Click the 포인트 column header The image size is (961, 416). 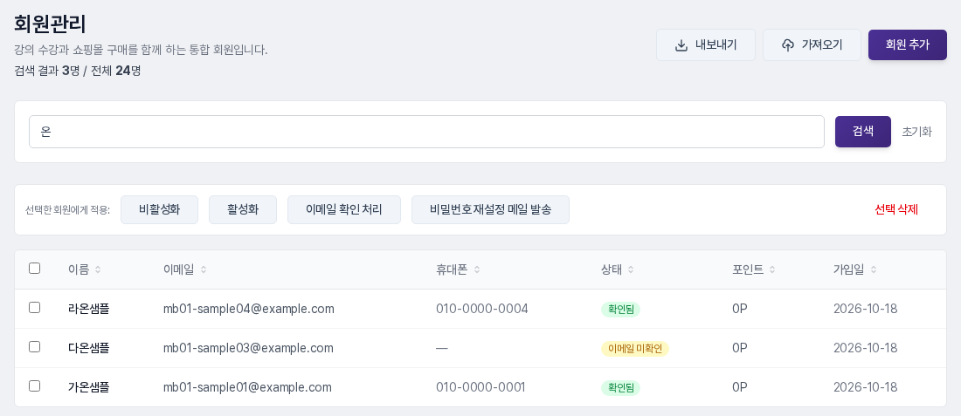pyautogui.click(x=748, y=269)
